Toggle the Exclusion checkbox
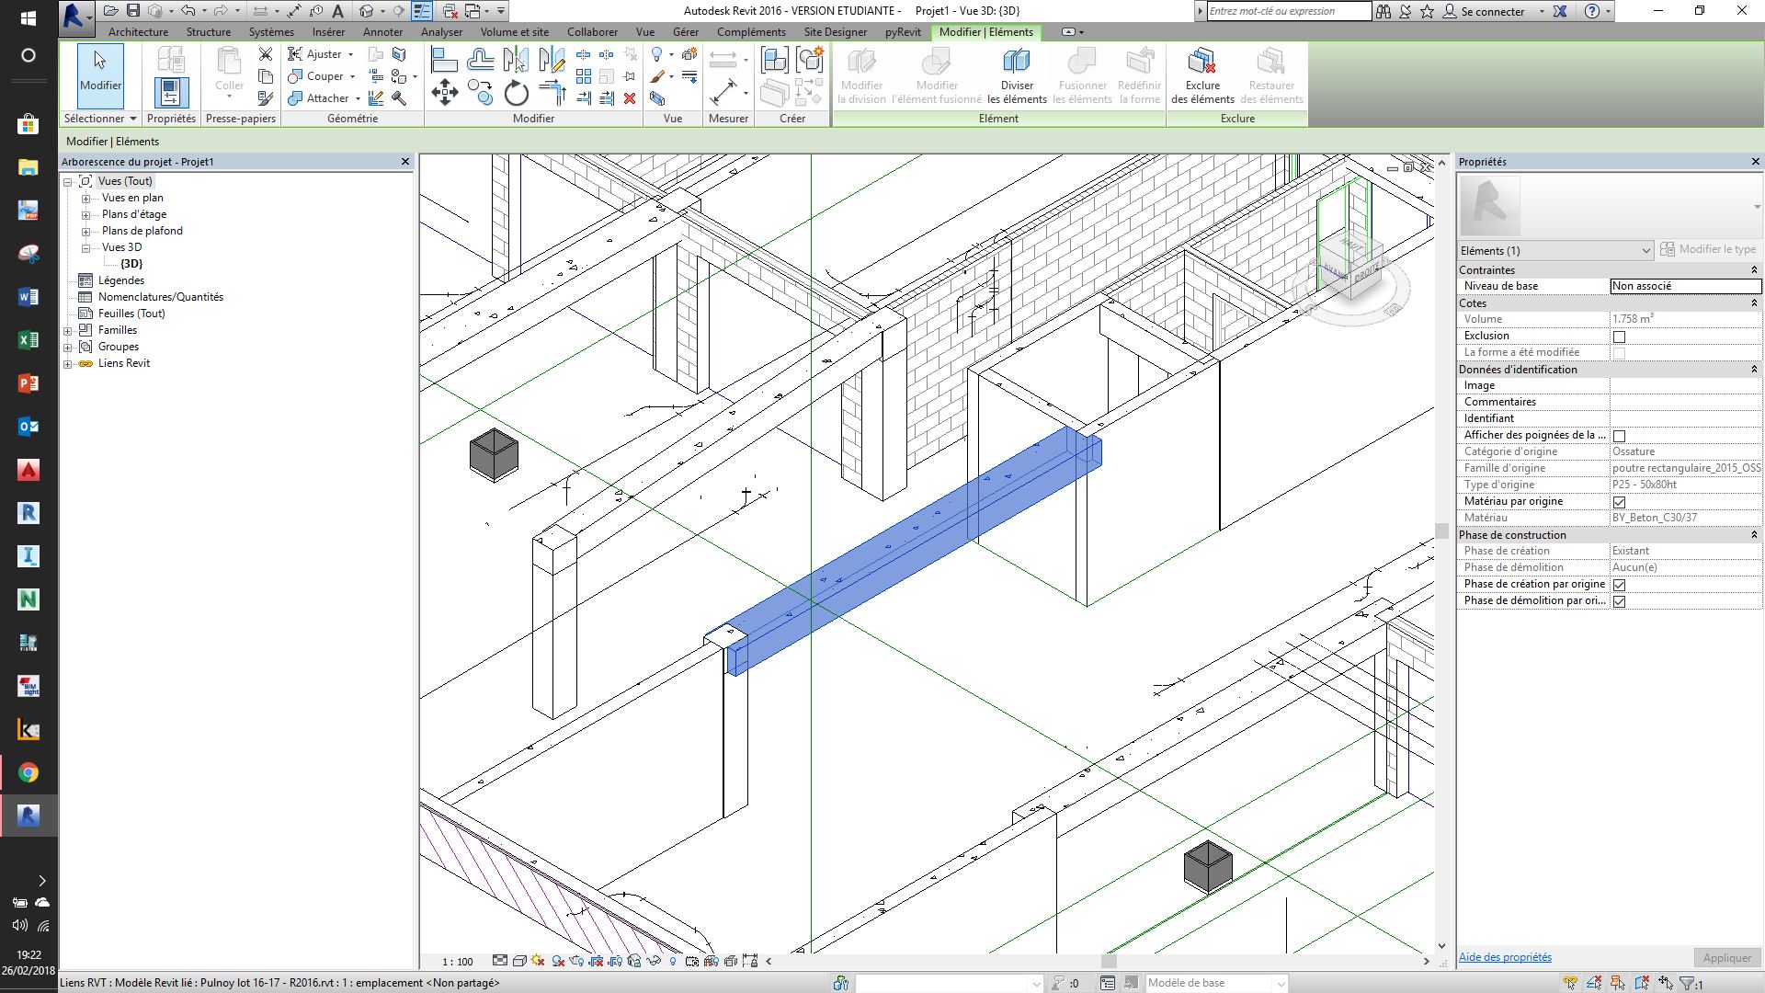Screen dimensions: 1765x993 (x=1619, y=337)
